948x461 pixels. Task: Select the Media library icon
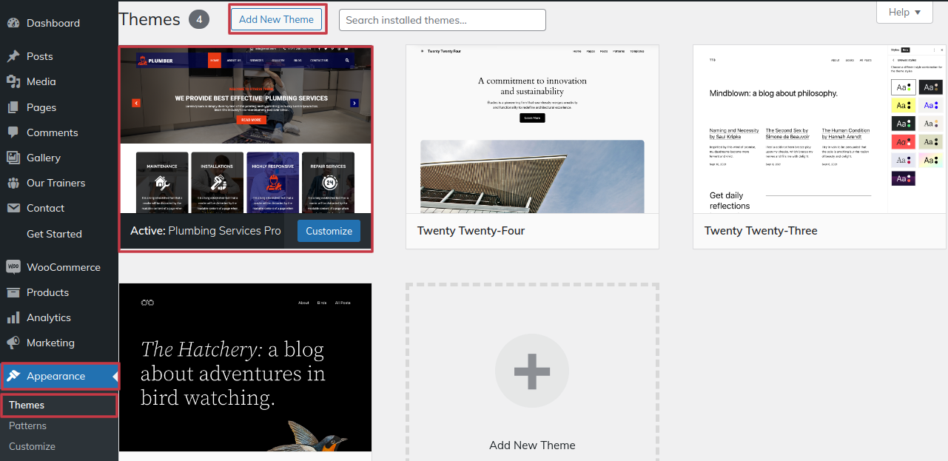point(13,81)
